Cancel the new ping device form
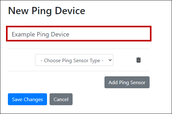The image size is (172, 114). click(61, 99)
